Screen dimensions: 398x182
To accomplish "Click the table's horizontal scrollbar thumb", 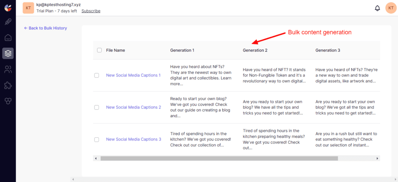I will [x=219, y=158].
